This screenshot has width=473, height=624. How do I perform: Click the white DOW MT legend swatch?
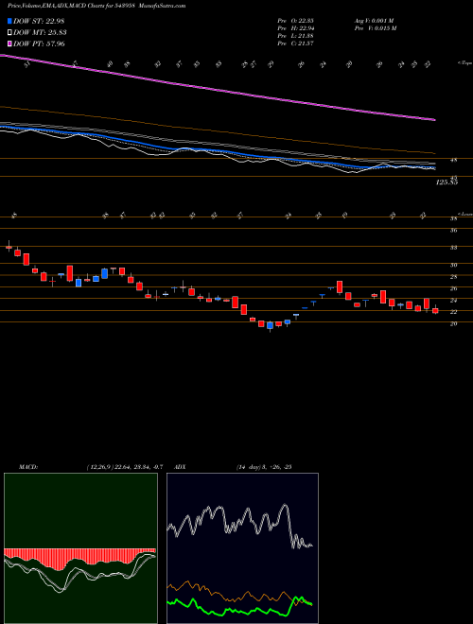coord(9,33)
